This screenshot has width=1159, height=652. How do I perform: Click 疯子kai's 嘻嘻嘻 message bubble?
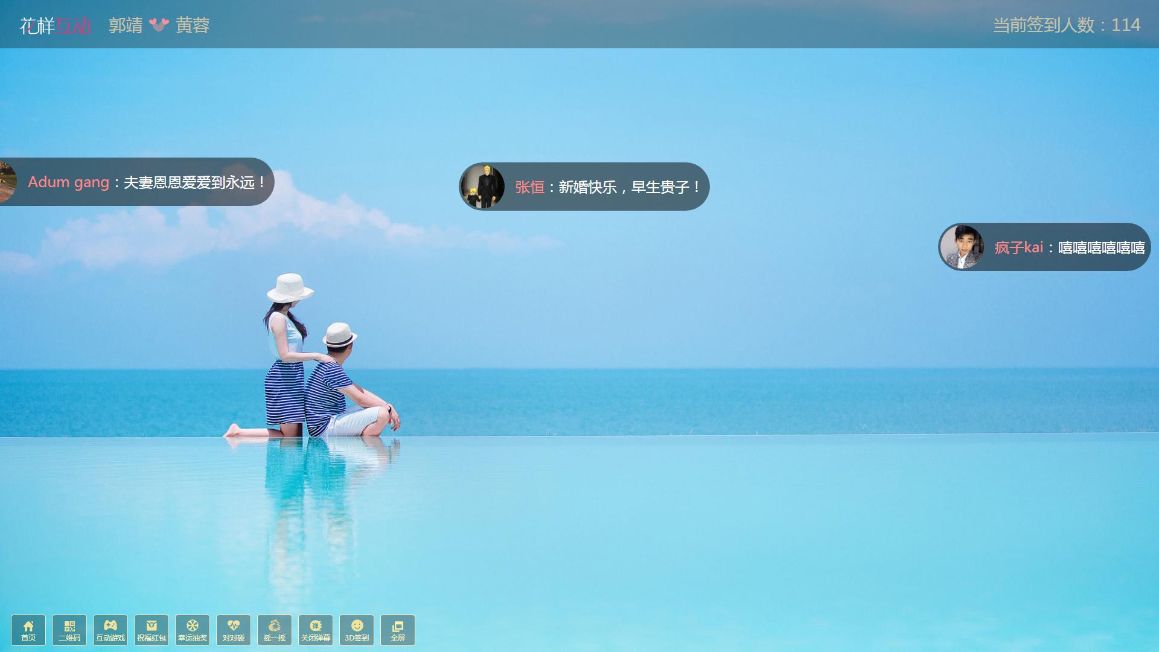1101,248
